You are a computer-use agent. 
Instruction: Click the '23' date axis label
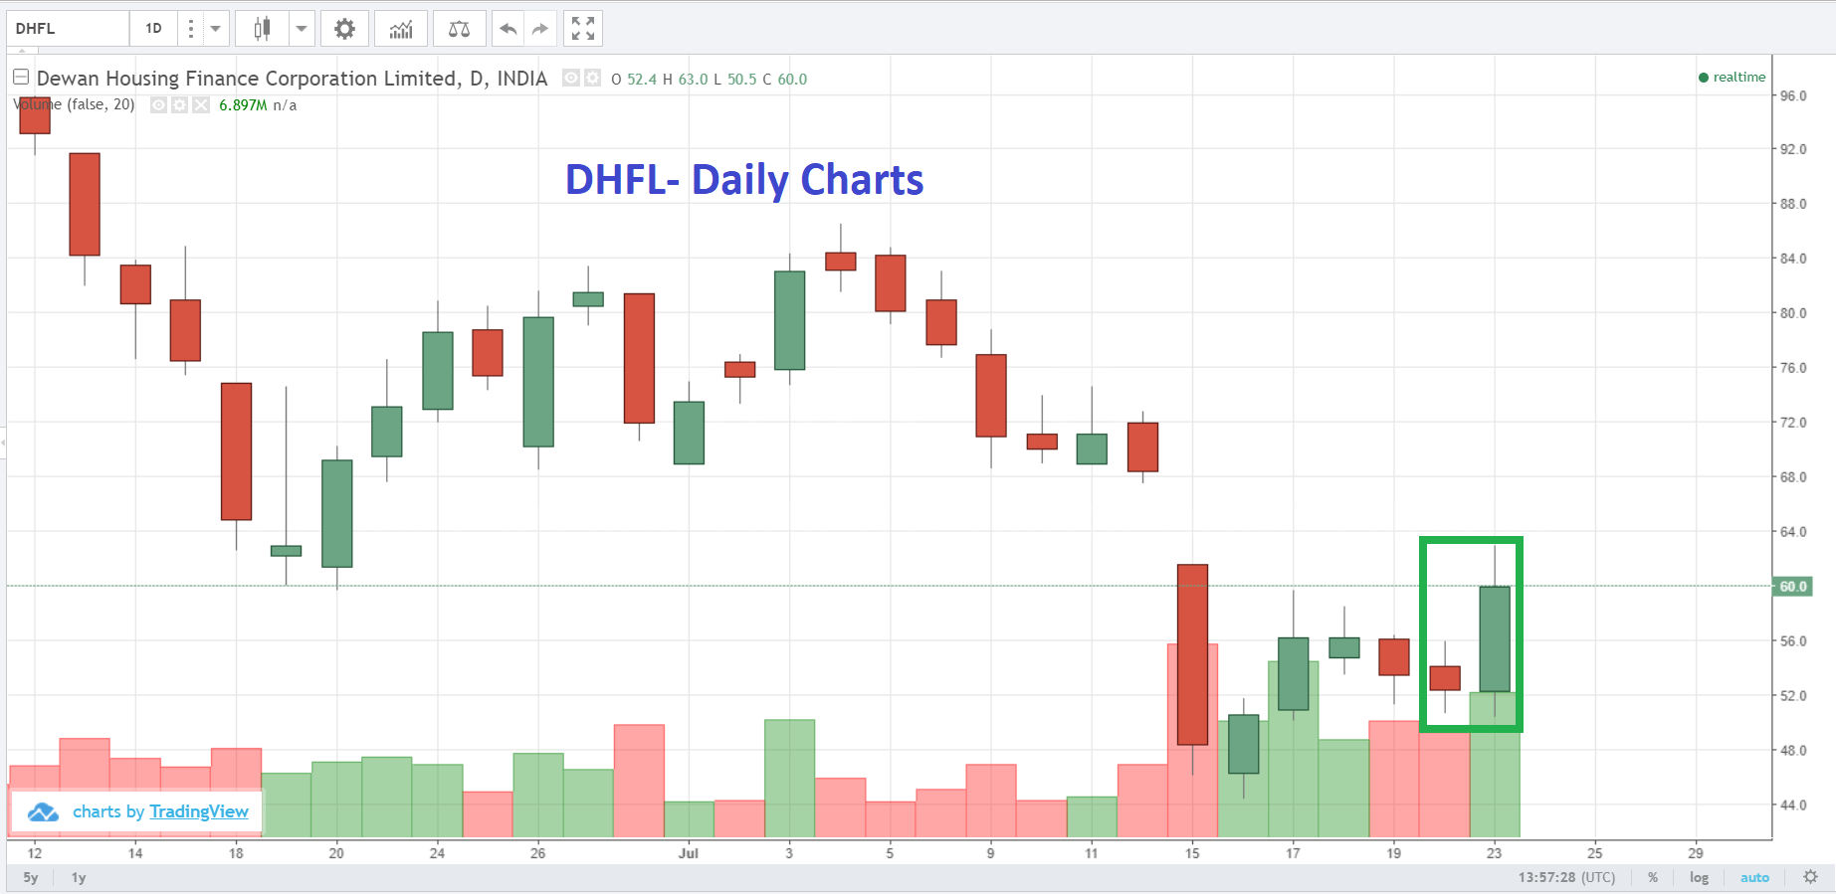click(x=1494, y=853)
